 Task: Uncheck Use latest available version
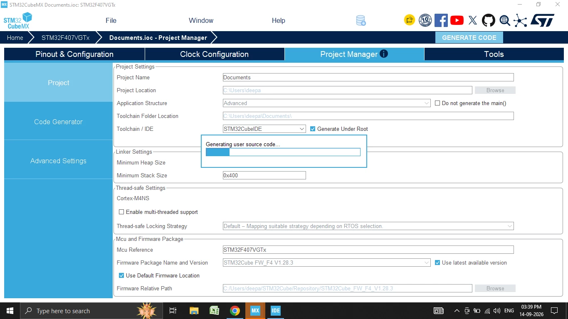click(437, 263)
